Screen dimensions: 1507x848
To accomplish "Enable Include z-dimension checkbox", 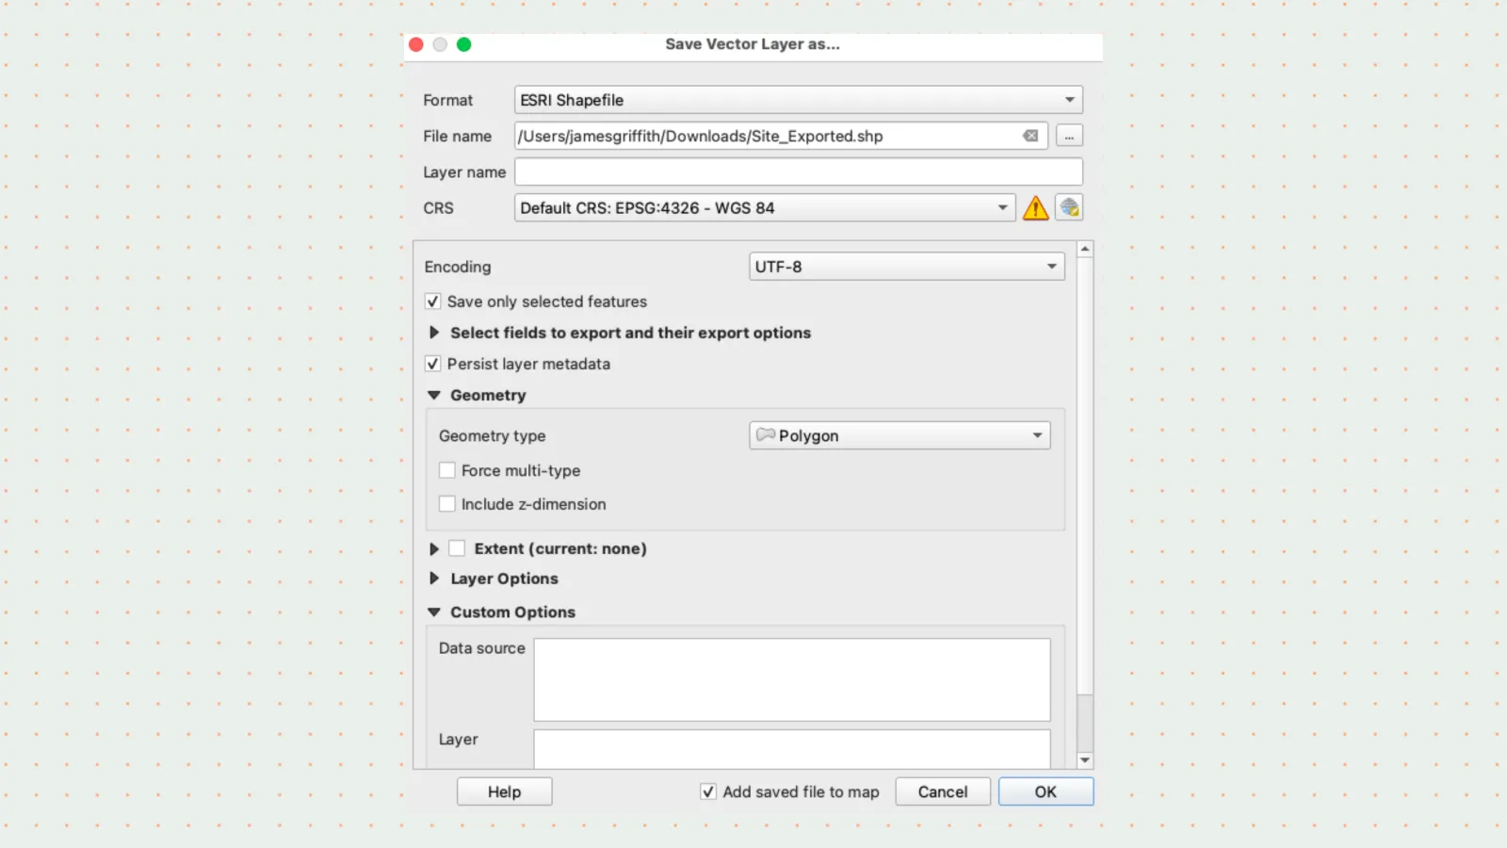I will [447, 504].
